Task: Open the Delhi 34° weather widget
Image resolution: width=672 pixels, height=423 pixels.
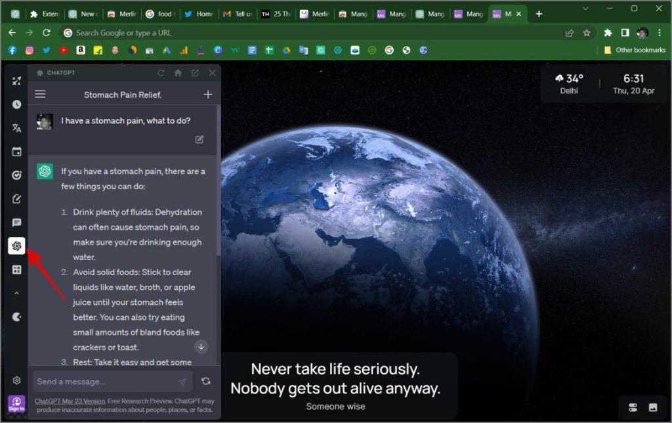Action: point(569,83)
